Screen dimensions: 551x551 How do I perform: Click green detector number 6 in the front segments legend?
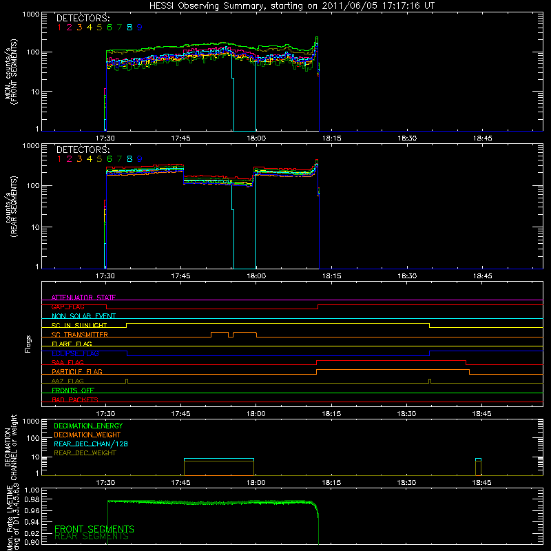click(x=110, y=28)
